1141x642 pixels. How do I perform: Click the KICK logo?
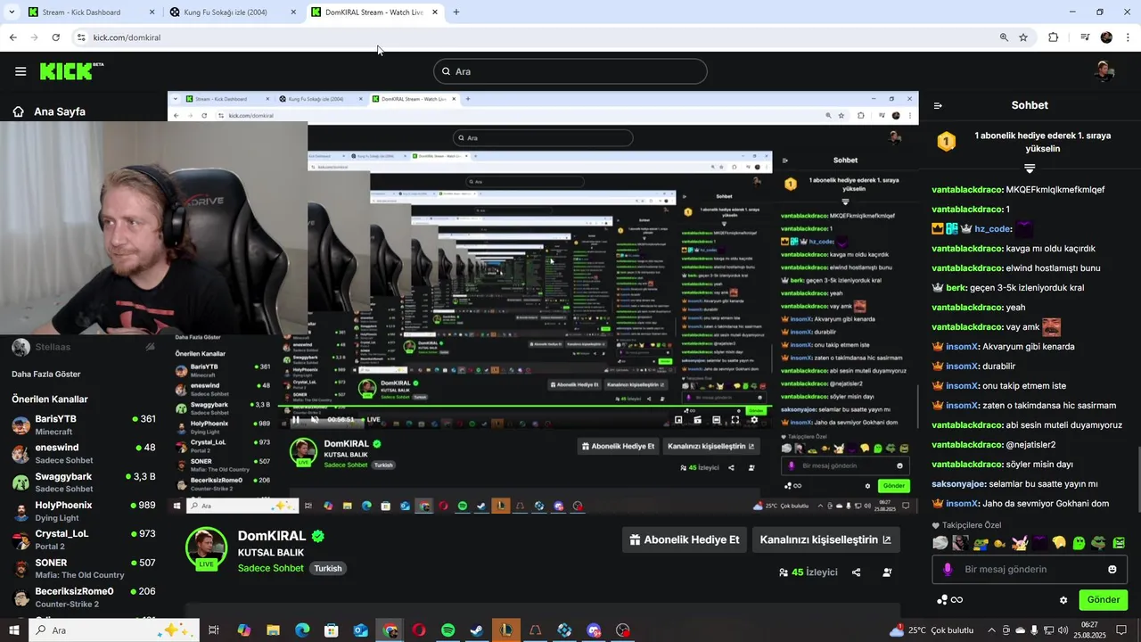(x=71, y=71)
